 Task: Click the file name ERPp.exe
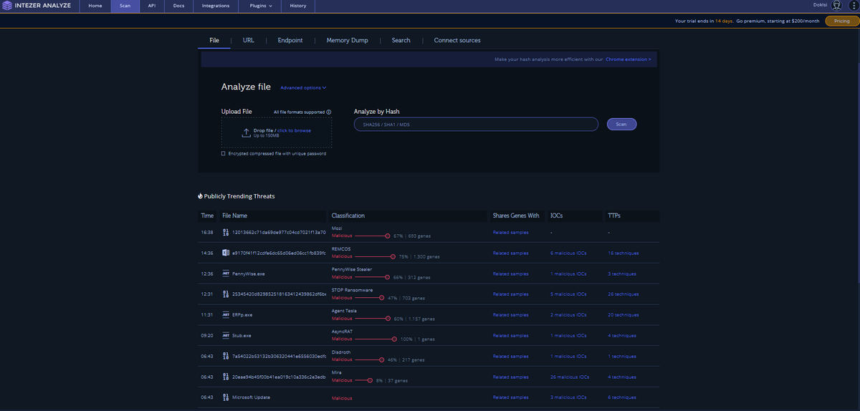pos(242,314)
